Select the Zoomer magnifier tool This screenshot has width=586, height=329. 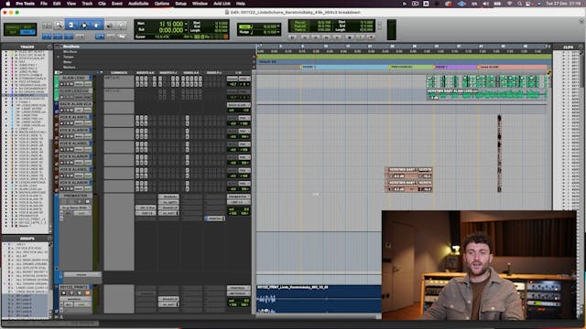(x=59, y=26)
